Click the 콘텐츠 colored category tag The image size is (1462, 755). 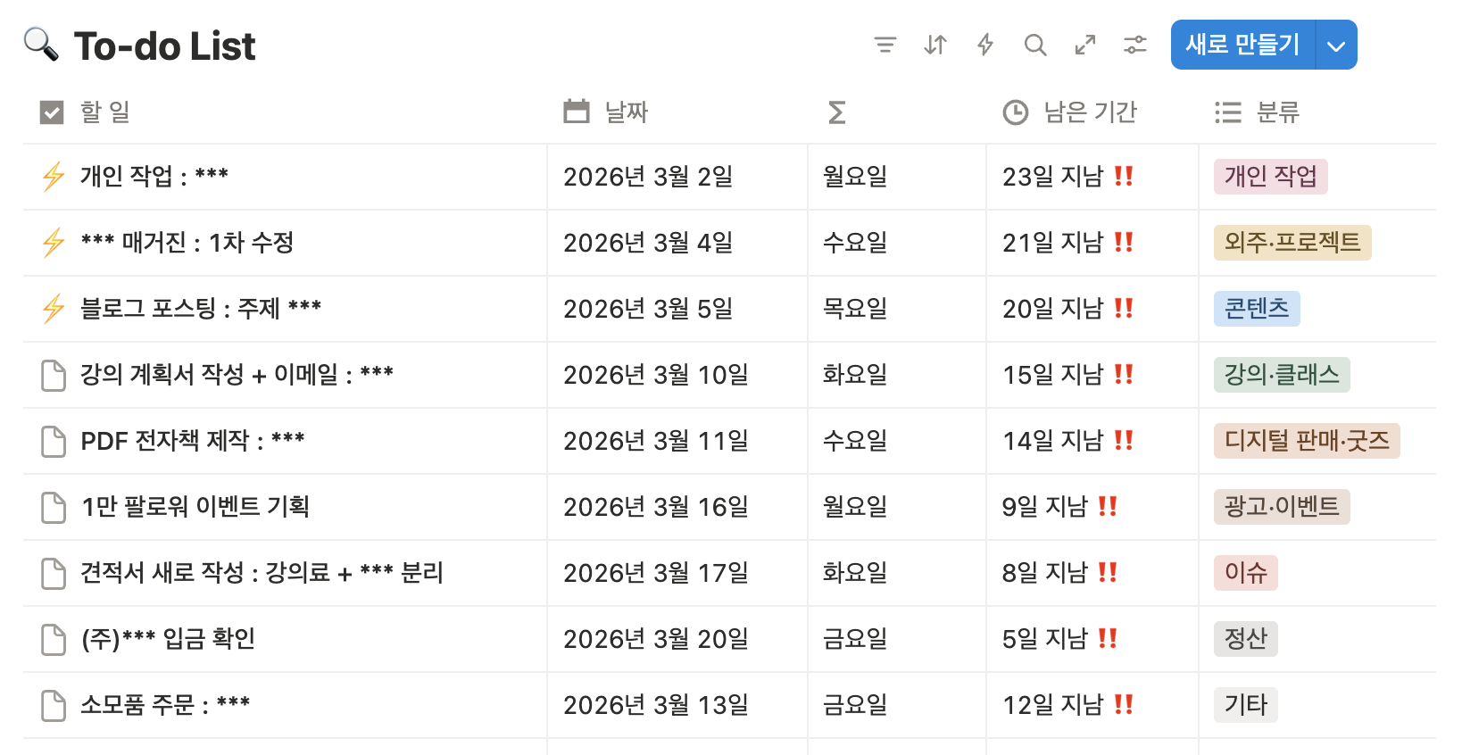pyautogui.click(x=1257, y=308)
